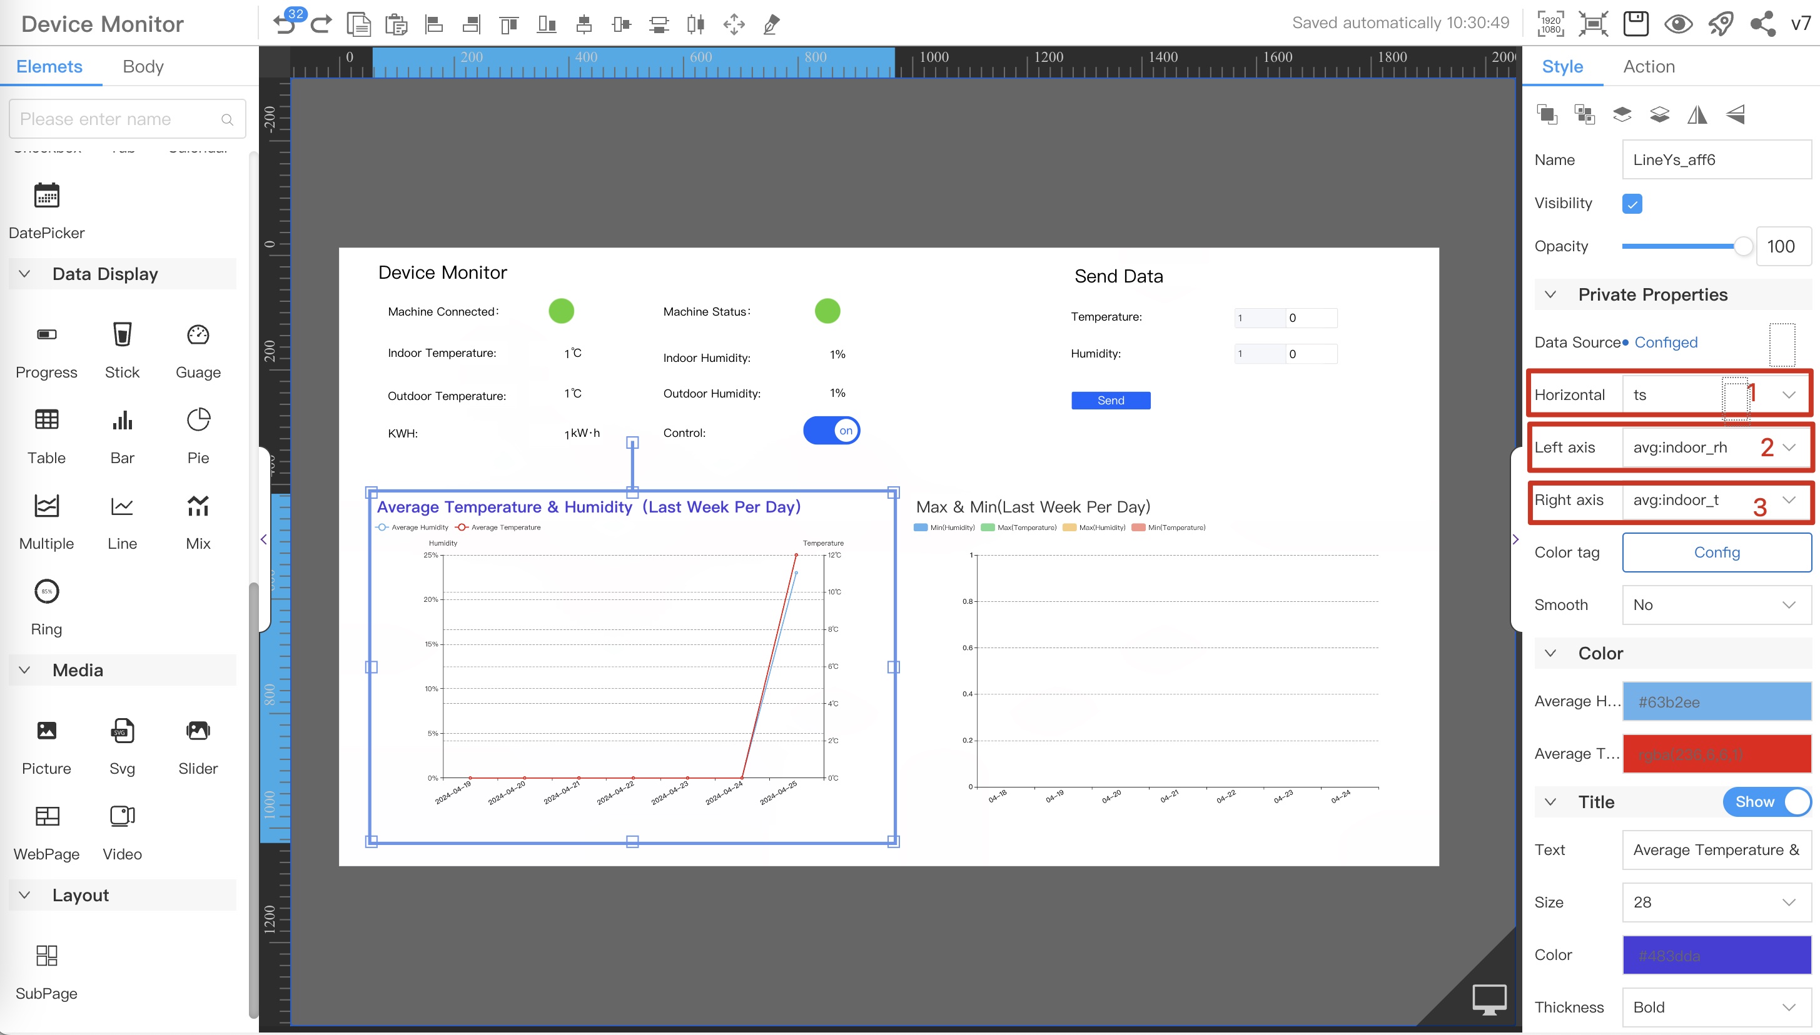Open the Smooth dropdown
Screen dimensions: 1820x1035
coord(1716,605)
